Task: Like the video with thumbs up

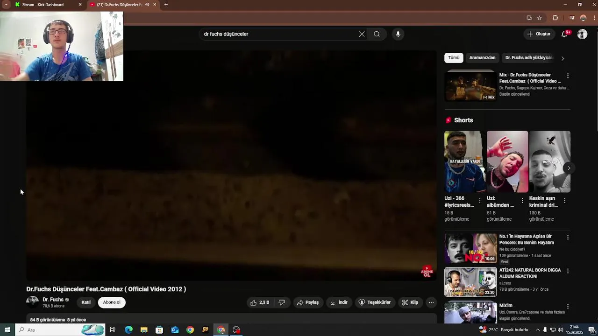Action: click(x=260, y=302)
